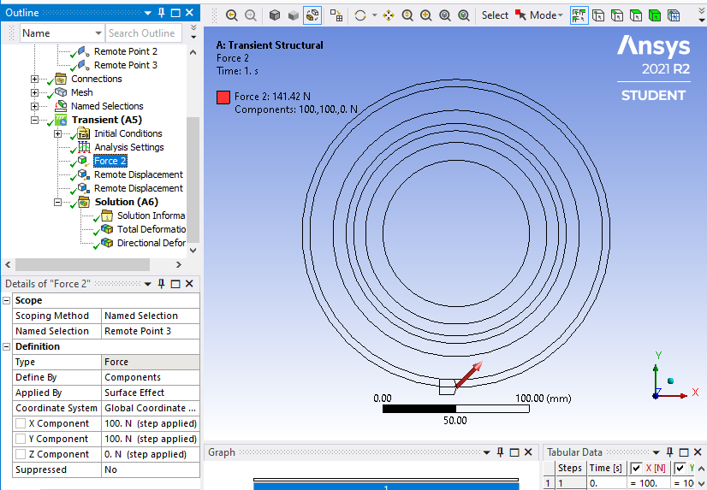Viewport: 707px width, 490px height.
Task: Click the red Force 2 legend swatch
Action: tap(223, 97)
